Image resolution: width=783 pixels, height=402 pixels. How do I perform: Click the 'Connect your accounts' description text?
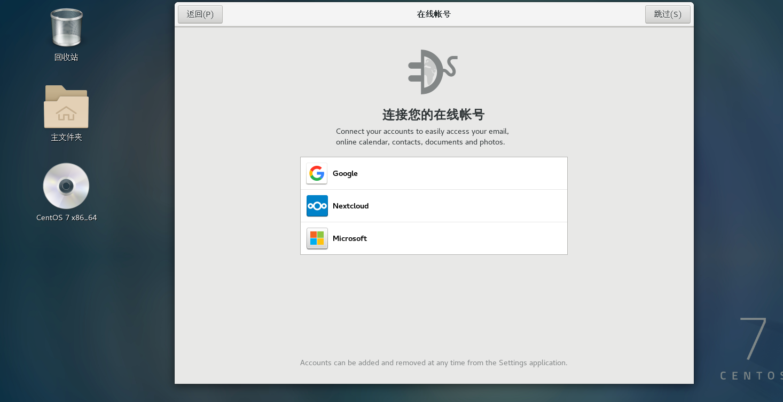pos(422,136)
